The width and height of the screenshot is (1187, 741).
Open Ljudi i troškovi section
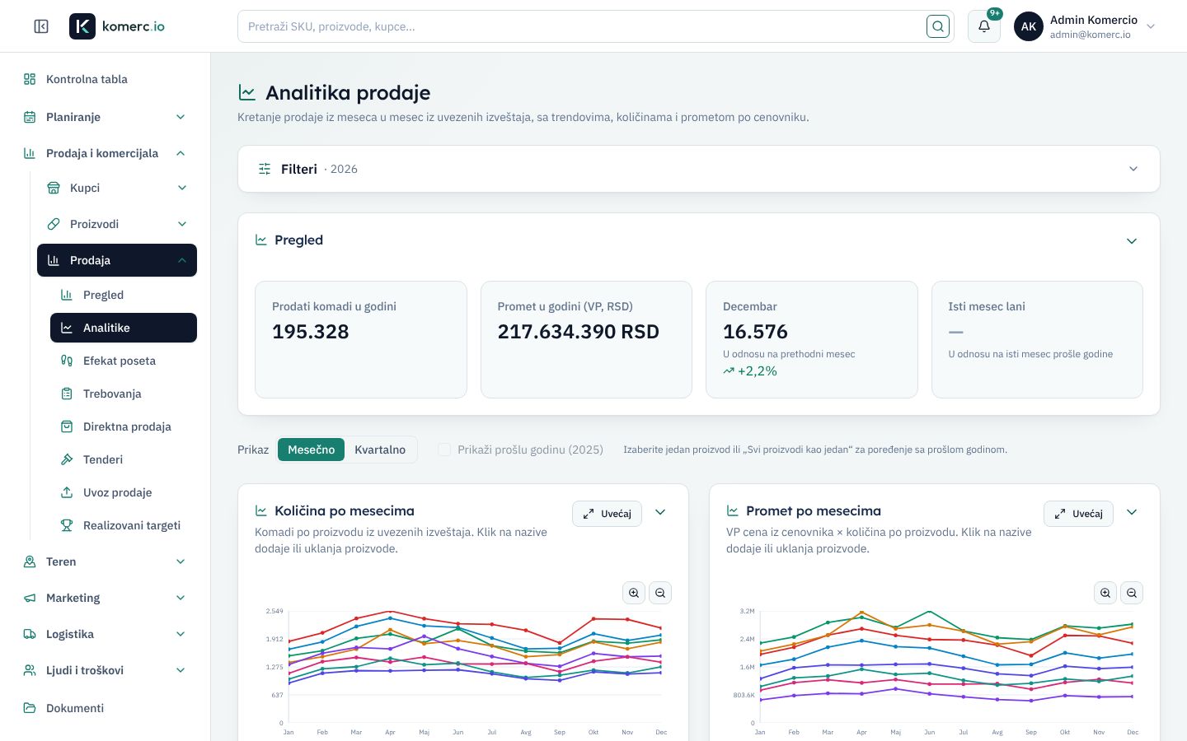pyautogui.click(x=106, y=670)
